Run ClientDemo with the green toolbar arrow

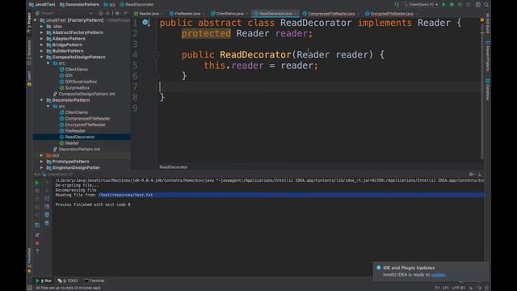443,5
